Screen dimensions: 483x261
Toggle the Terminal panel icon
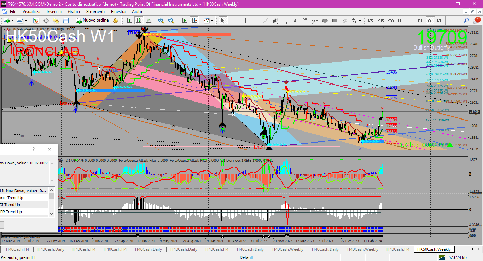coord(66,21)
